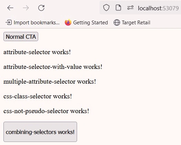Click the css-class-selector works! text
Viewport: 181px width, 145px height.
pyautogui.click(x=38, y=96)
